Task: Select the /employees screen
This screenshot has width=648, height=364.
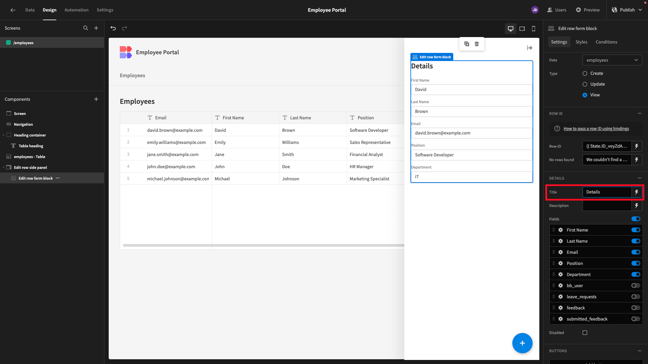Action: [52, 43]
